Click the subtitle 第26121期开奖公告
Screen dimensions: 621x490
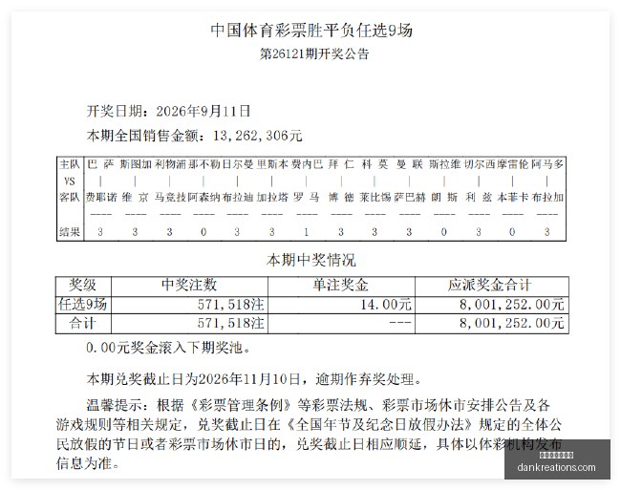(x=314, y=53)
